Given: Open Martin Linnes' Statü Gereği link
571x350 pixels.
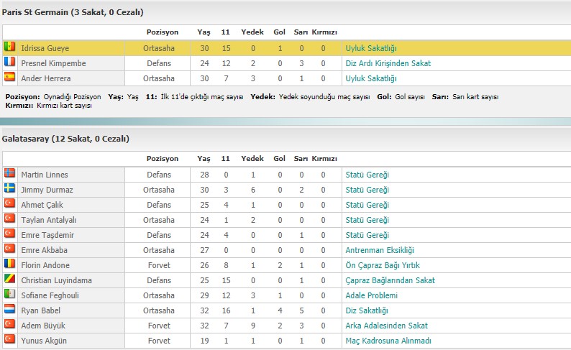Looking at the screenshot, I should tap(367, 175).
